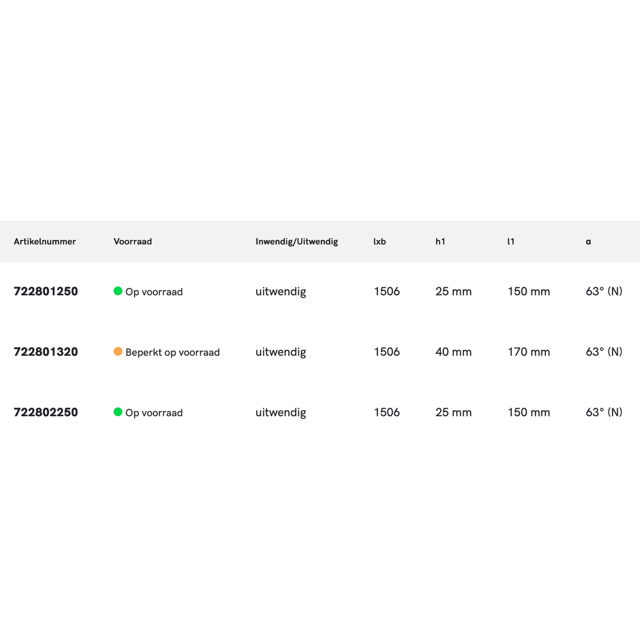Open article number 722801320

(x=46, y=351)
